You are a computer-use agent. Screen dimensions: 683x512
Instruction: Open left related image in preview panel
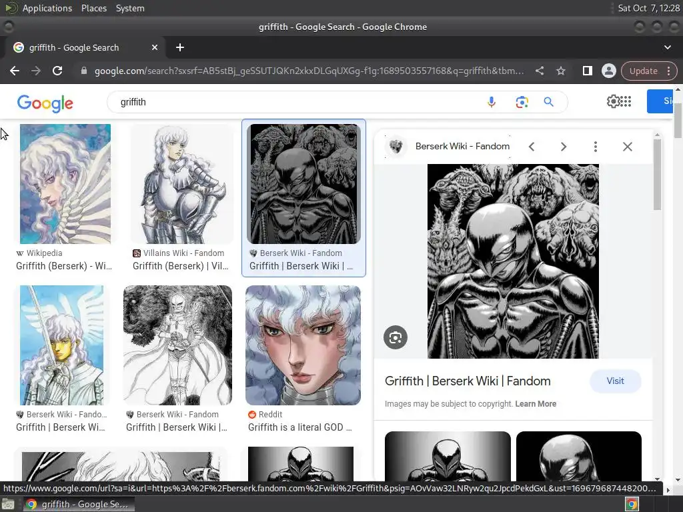(x=448, y=456)
